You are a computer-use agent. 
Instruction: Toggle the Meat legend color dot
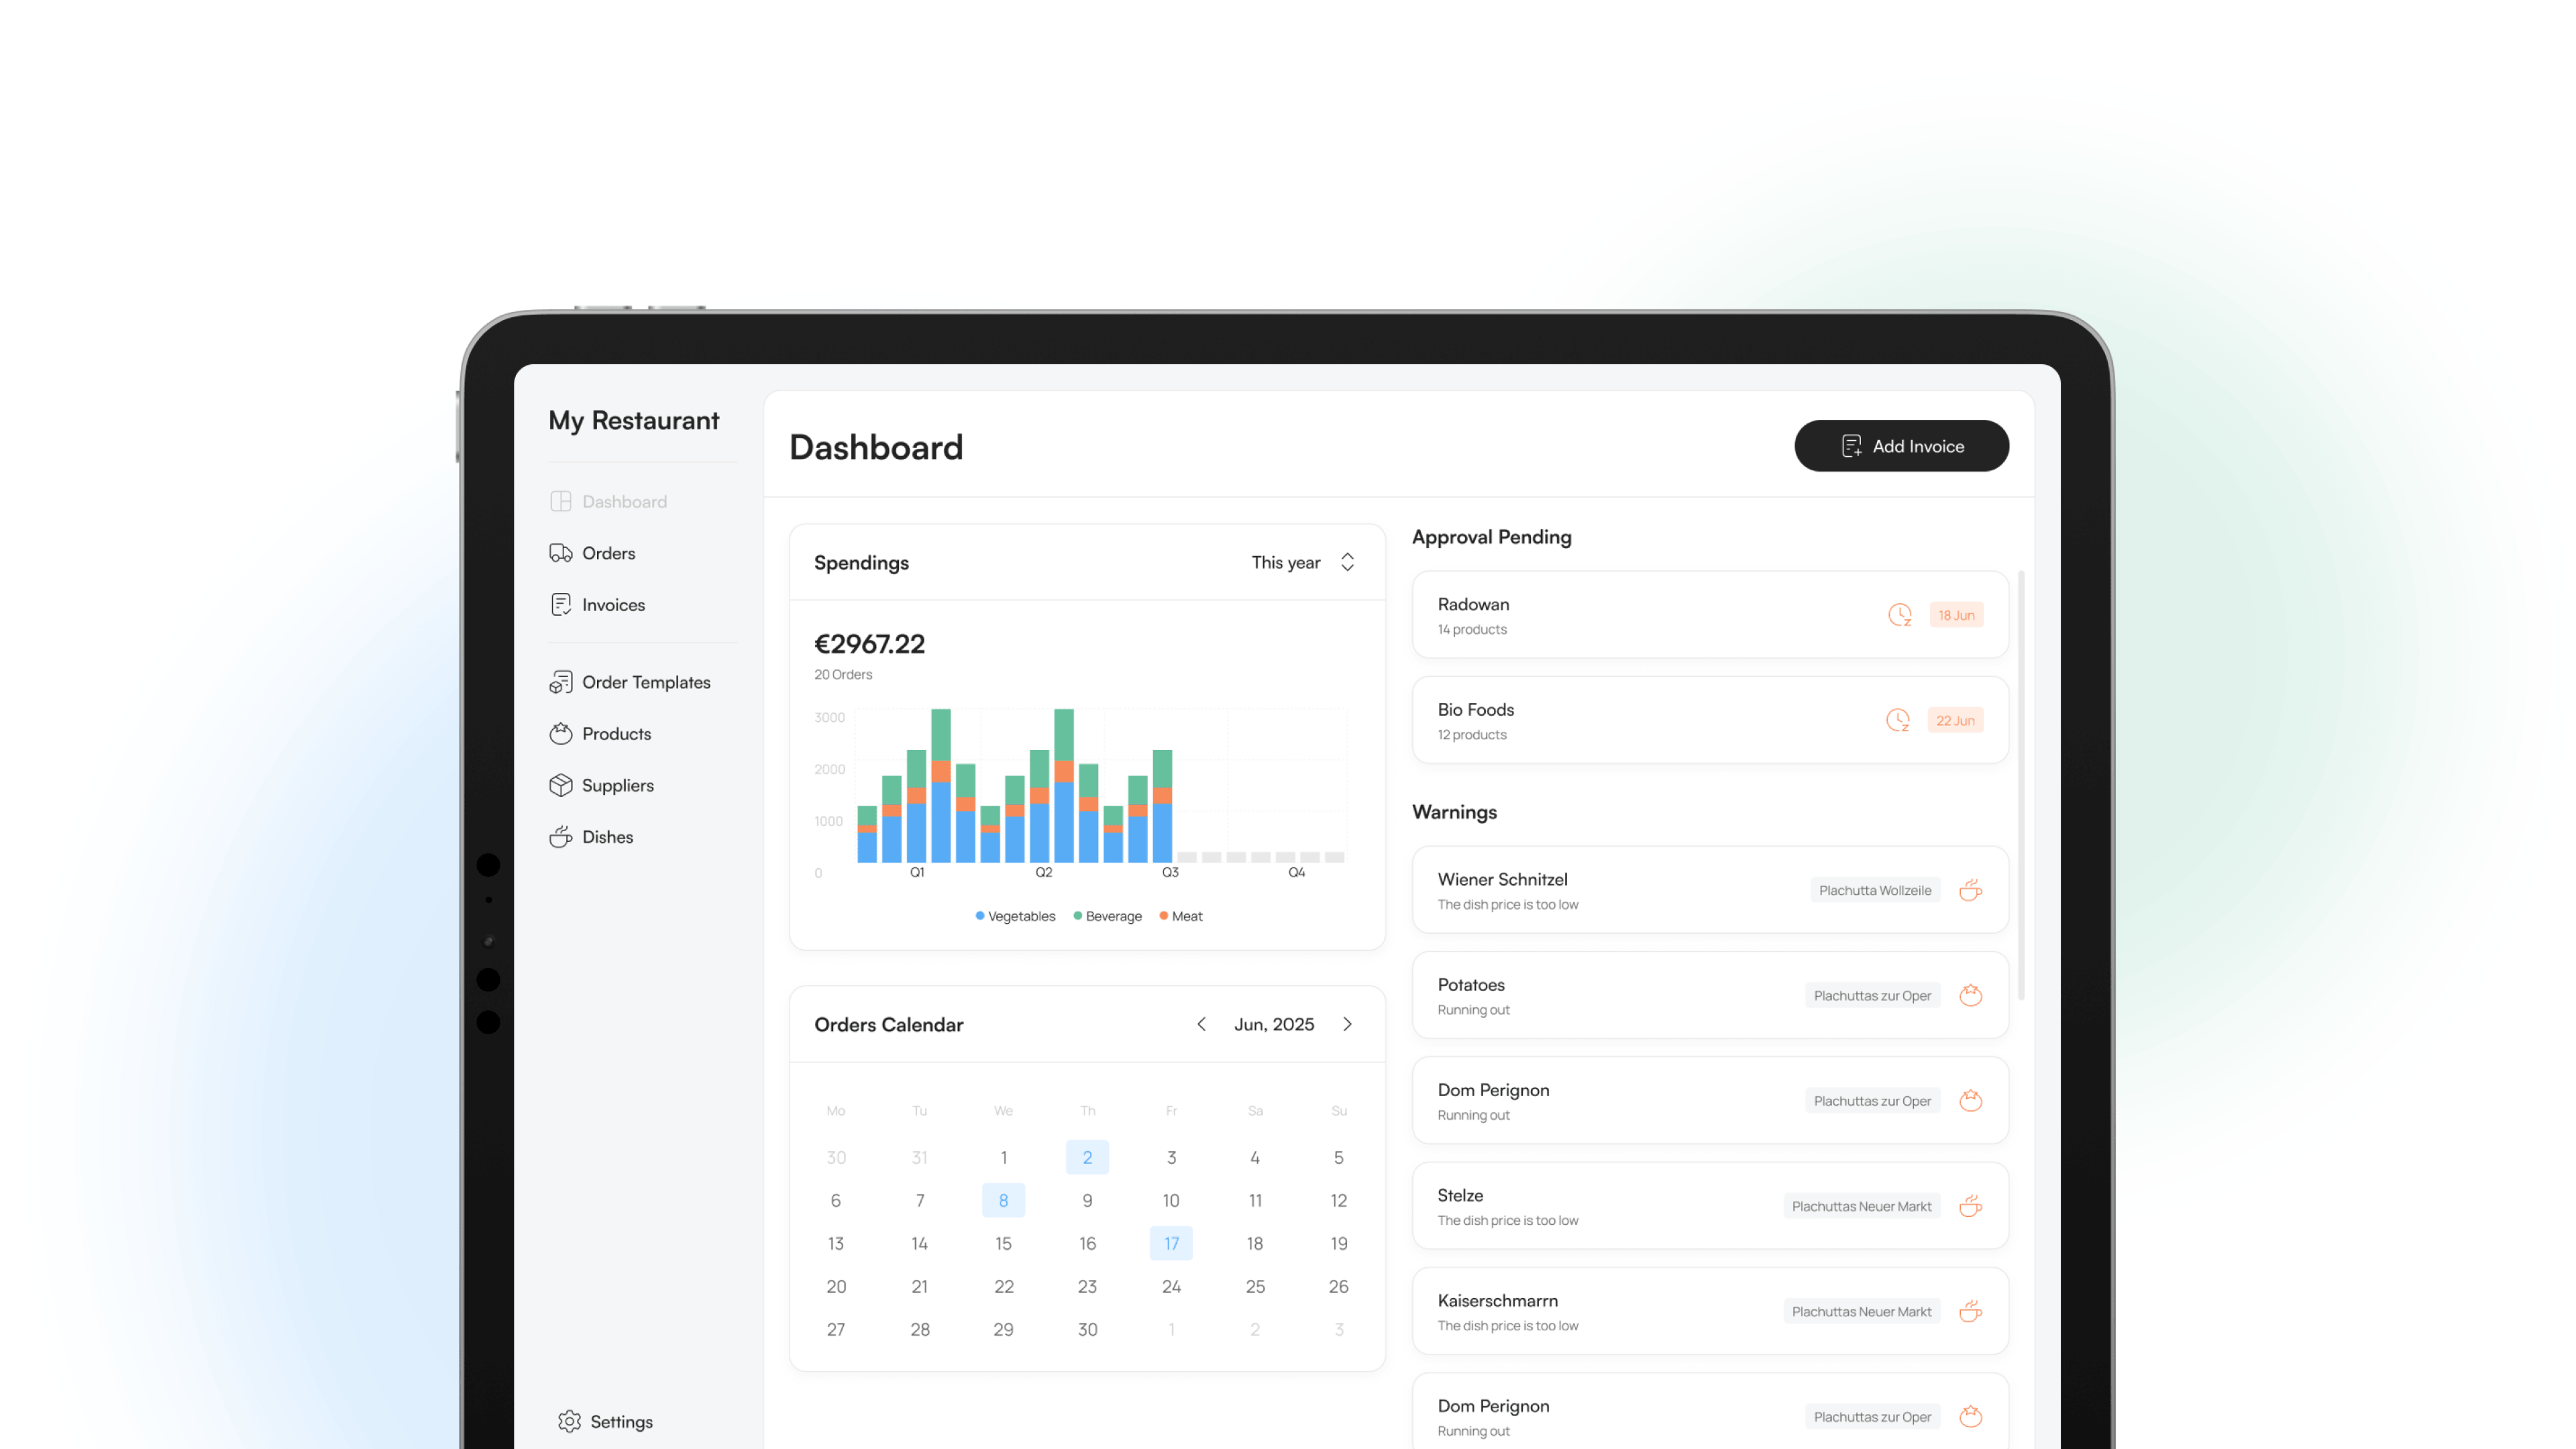pyautogui.click(x=1163, y=915)
